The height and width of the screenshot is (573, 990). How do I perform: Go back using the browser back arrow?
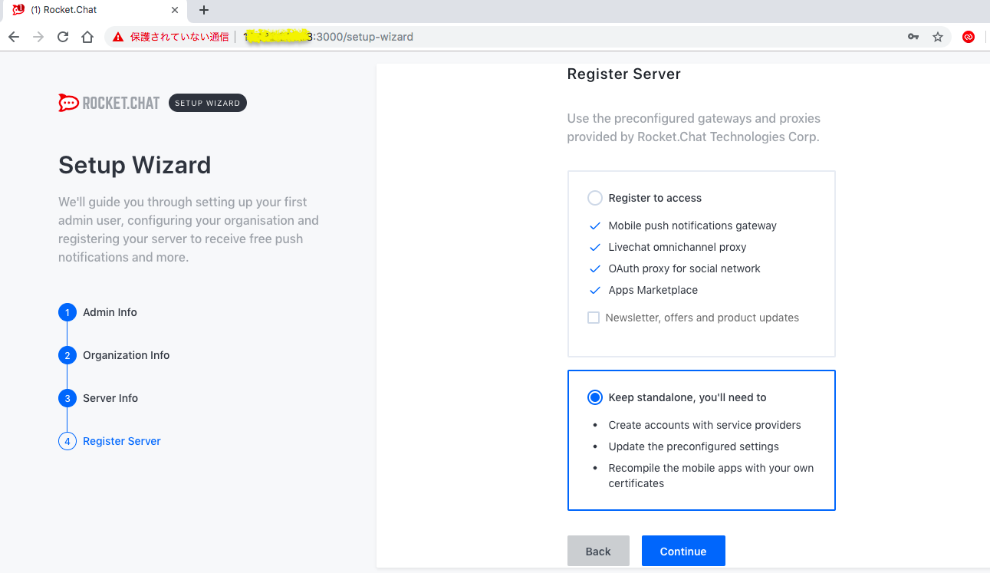click(x=14, y=37)
